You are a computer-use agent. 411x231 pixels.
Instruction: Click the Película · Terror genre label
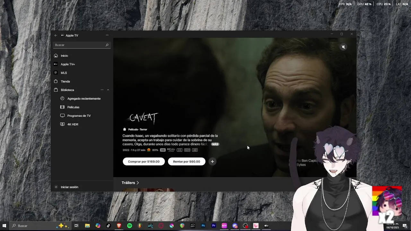pos(137,129)
